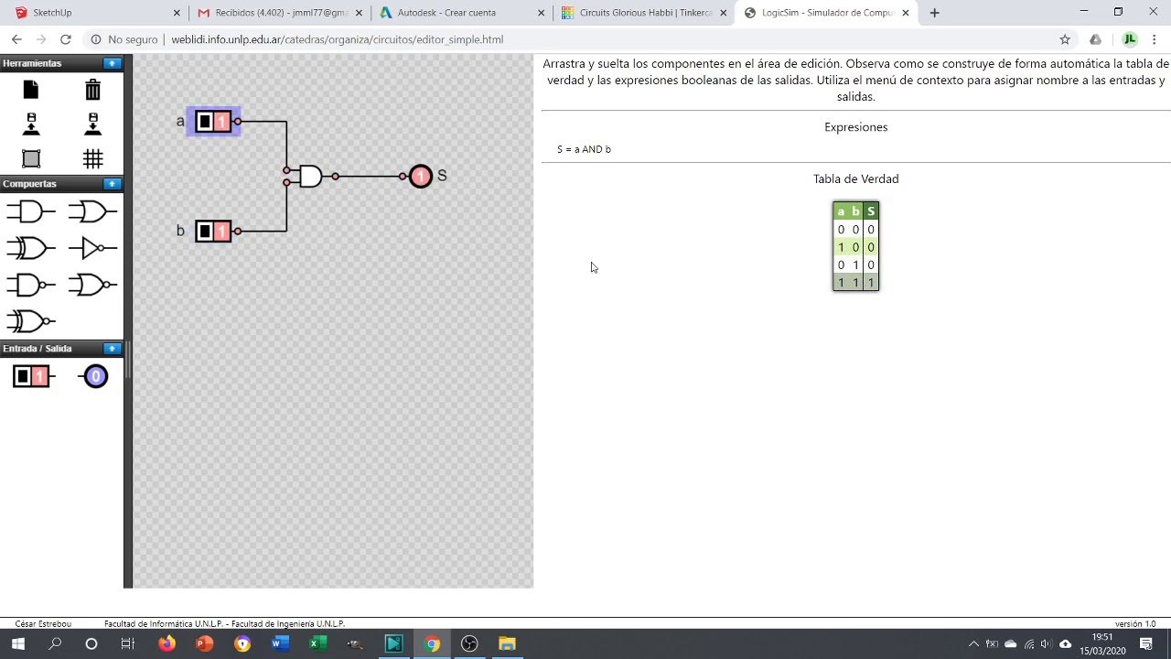Open the Chrome three-dot menu
1171x659 pixels.
[1155, 39]
